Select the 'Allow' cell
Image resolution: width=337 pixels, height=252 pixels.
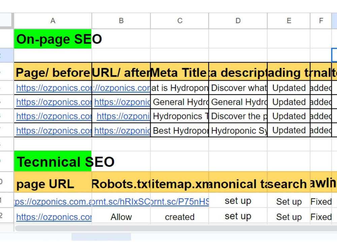pyautogui.click(x=121, y=216)
